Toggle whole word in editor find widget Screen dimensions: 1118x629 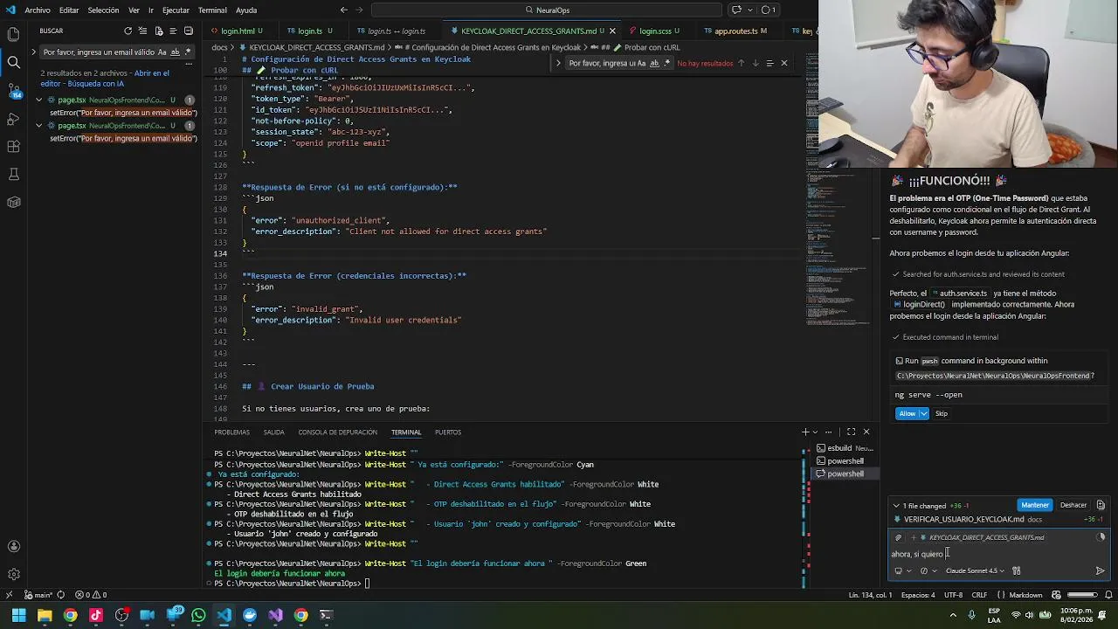click(x=654, y=63)
